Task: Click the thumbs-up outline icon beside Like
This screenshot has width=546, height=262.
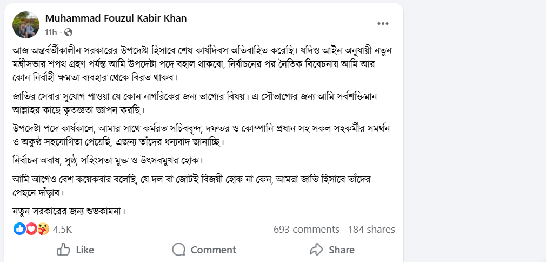Action: [64, 250]
